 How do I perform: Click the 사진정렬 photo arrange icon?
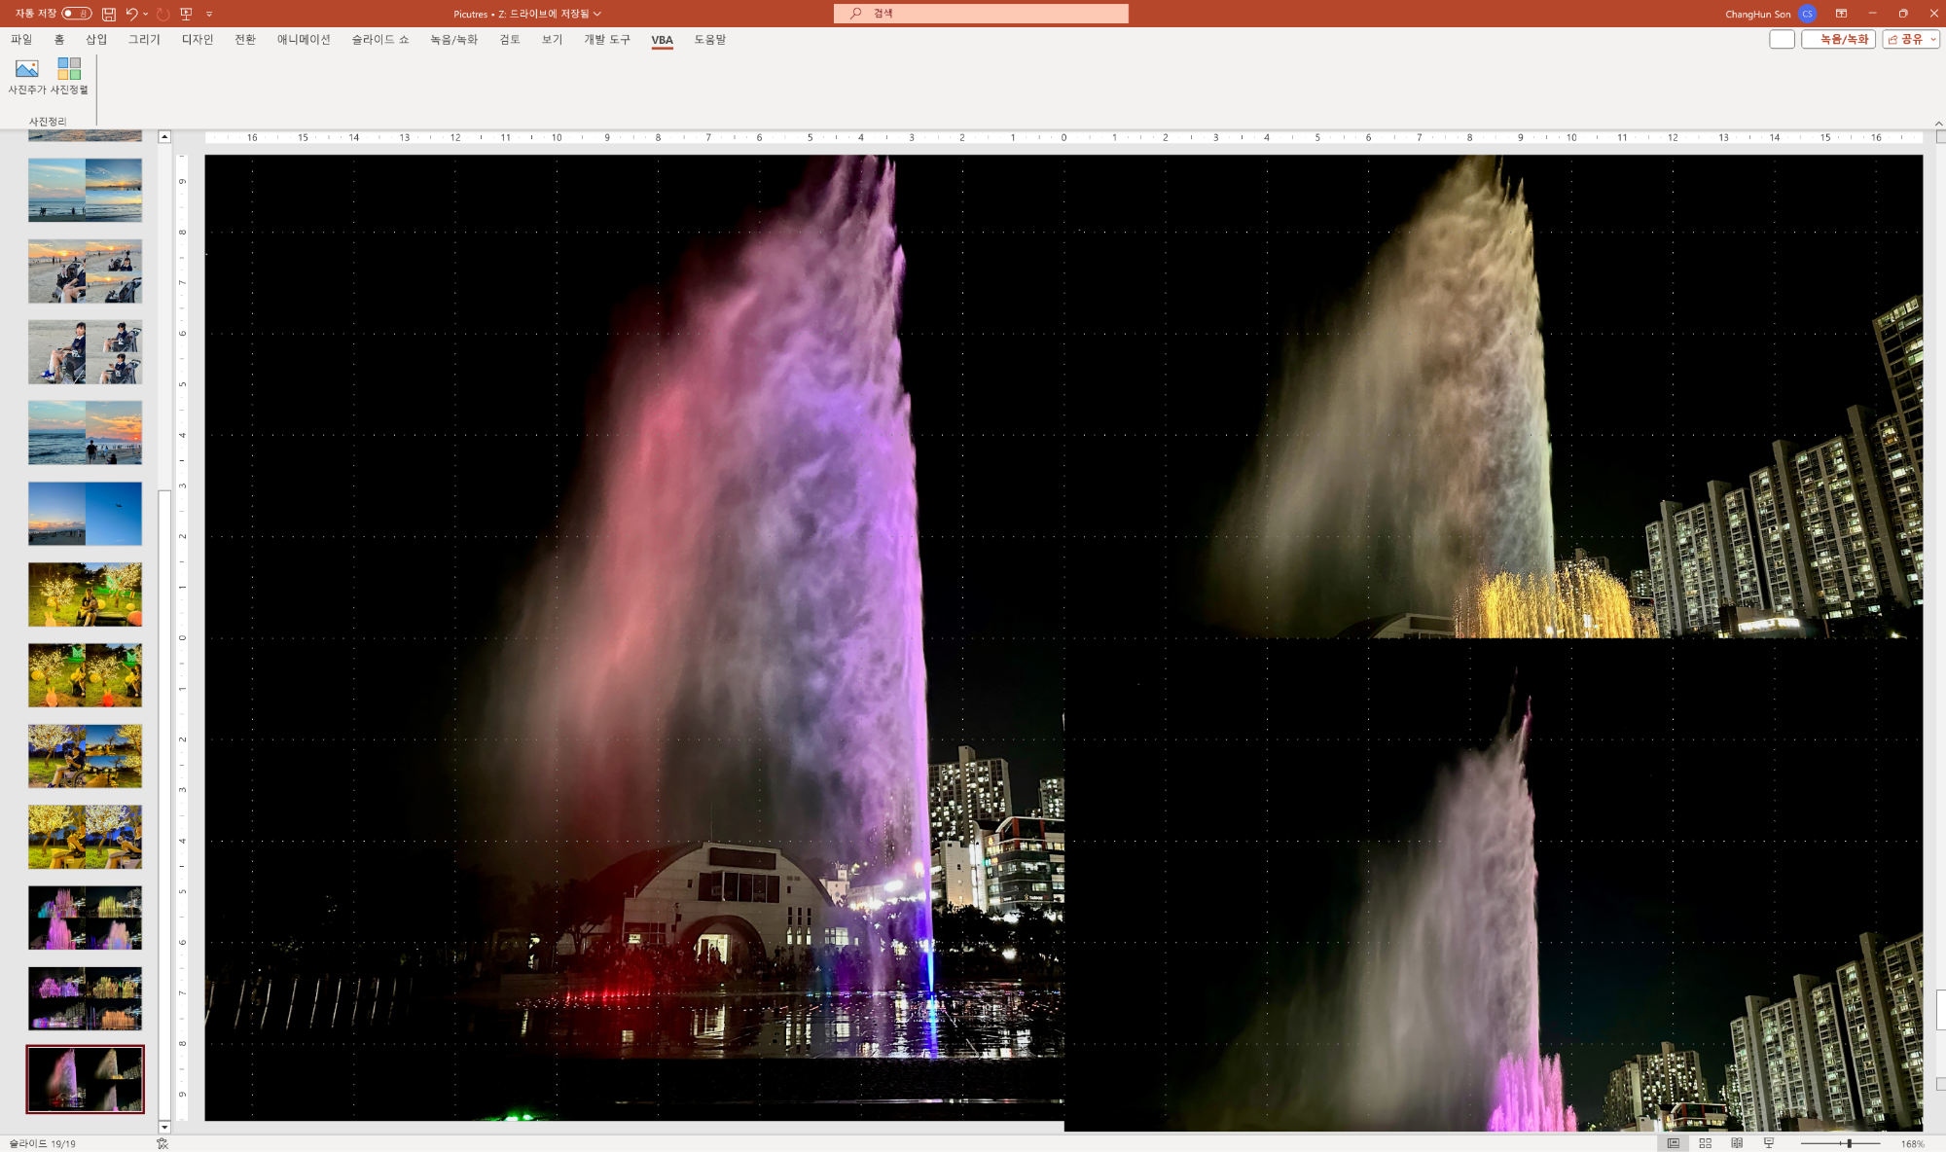pyautogui.click(x=69, y=69)
